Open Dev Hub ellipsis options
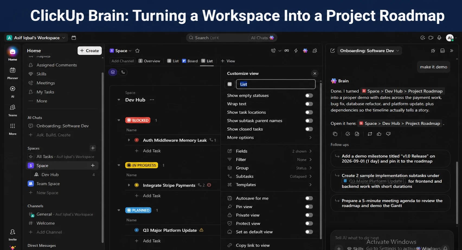This screenshot has width=462, height=250. click(152, 100)
